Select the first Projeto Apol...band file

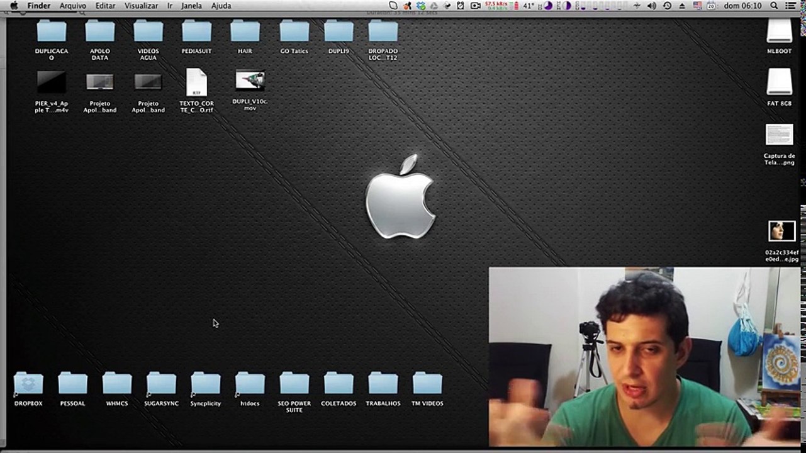click(100, 82)
